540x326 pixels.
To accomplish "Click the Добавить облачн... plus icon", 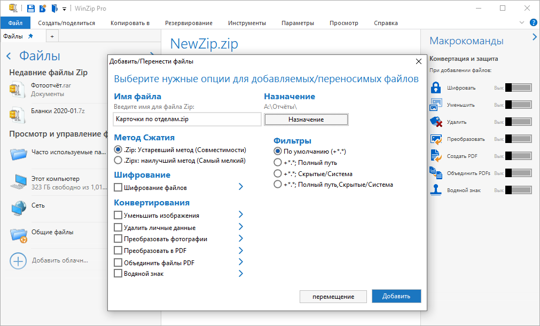I will (x=18, y=261).
